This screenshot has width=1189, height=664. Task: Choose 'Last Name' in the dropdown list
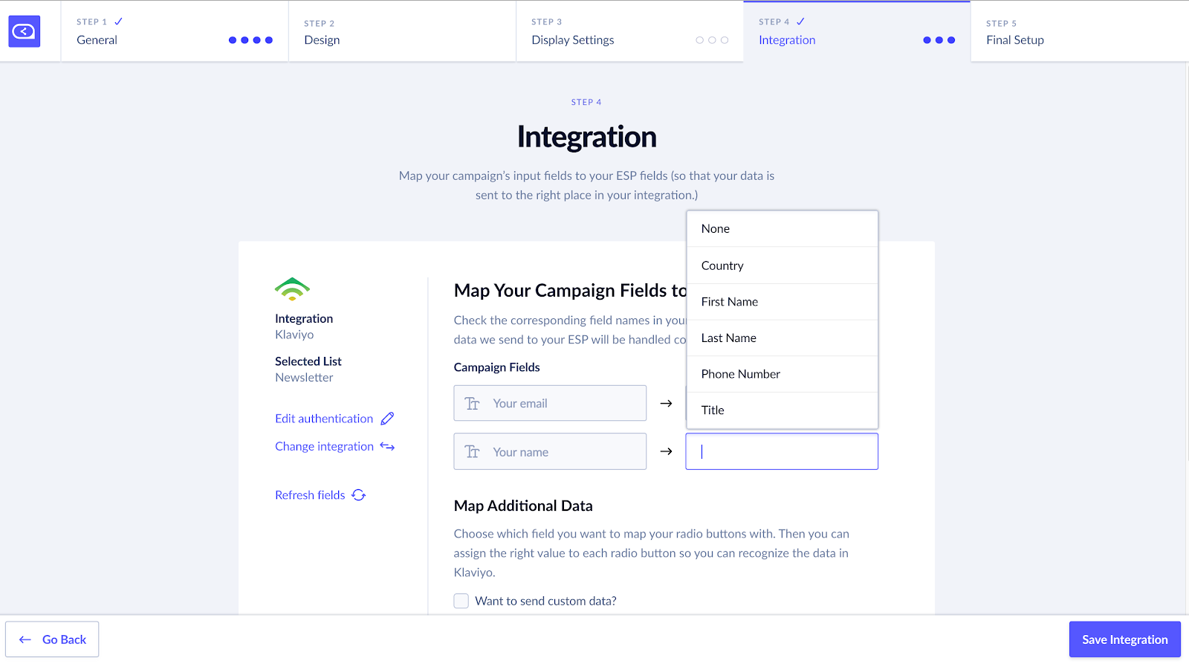(783, 338)
